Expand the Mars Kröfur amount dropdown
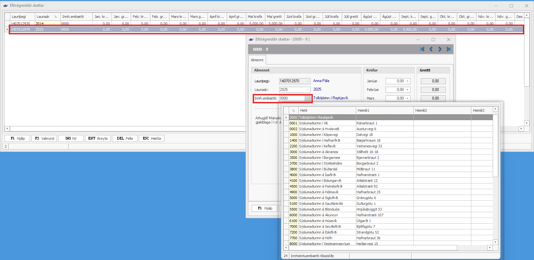Screen dimensions: 534x260 (407, 99)
